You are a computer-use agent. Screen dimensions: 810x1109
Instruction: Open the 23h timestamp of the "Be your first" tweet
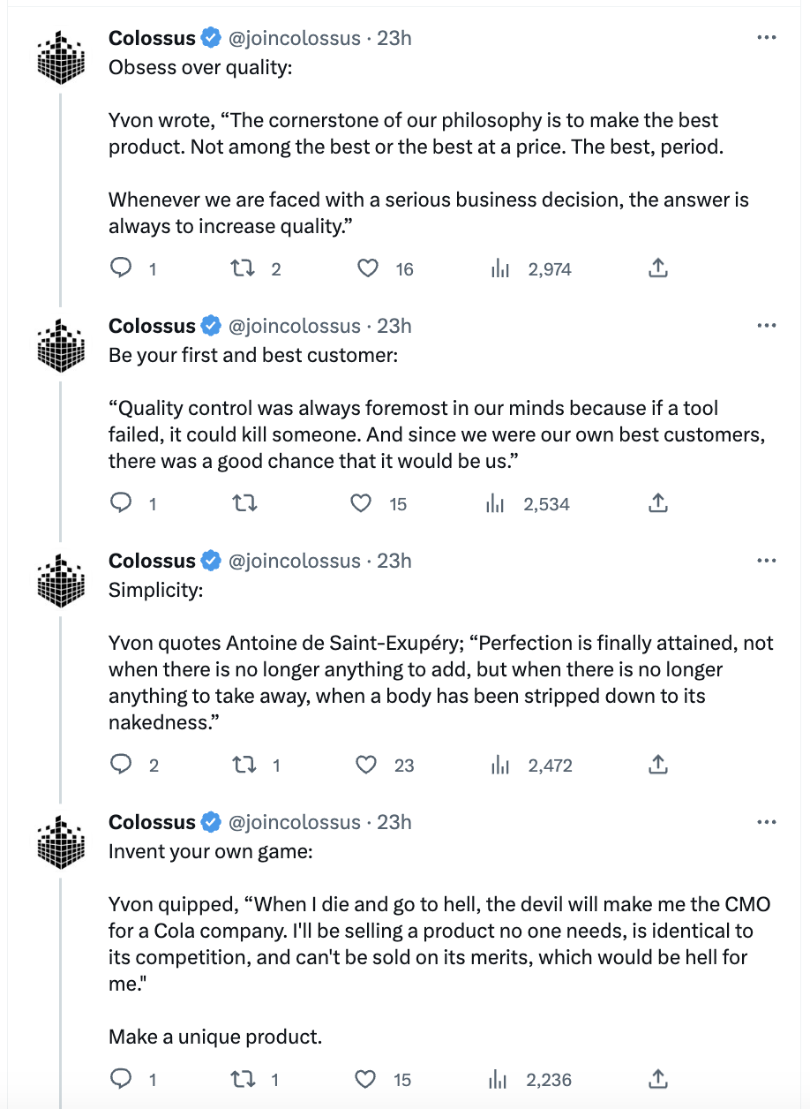394,326
